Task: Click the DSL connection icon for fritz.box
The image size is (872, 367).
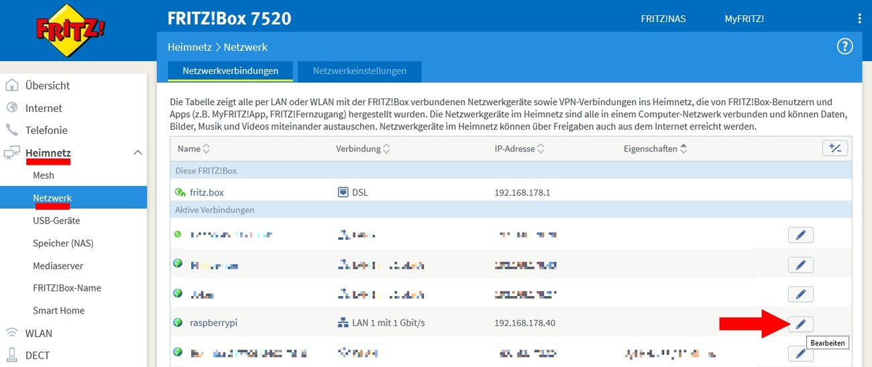Action: [x=343, y=192]
